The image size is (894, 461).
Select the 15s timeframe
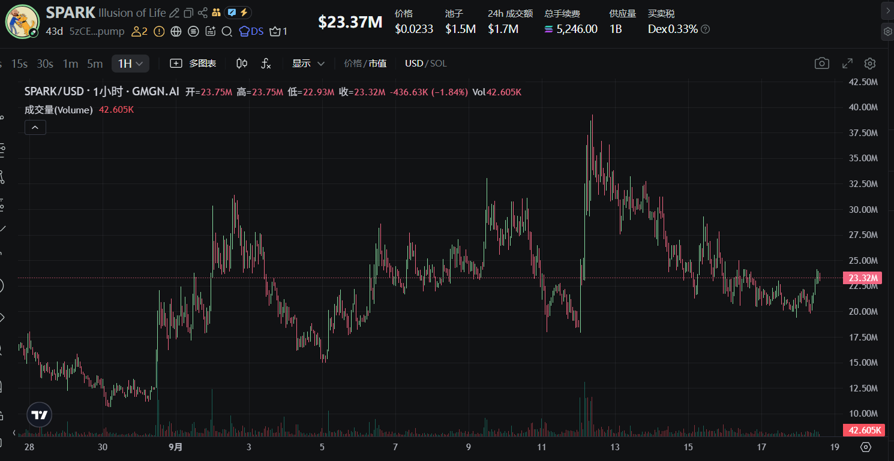(x=19, y=64)
